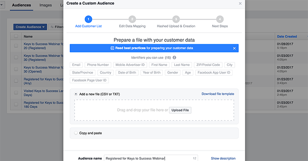
Task: Click the 01/23/2017 2:46pm date cell
Action: (x=285, y=93)
